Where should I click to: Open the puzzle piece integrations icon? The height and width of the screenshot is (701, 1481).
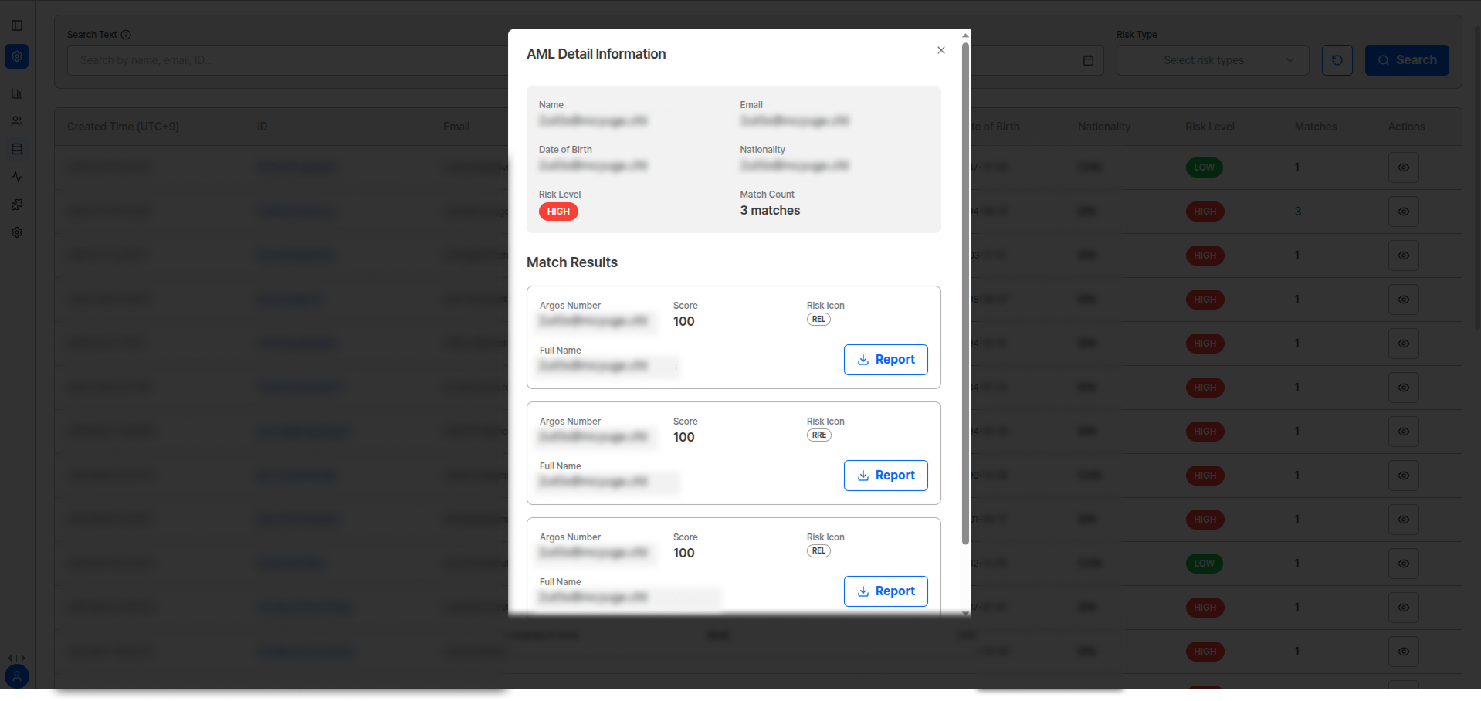17,205
